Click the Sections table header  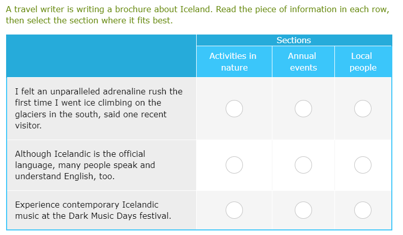click(x=294, y=40)
